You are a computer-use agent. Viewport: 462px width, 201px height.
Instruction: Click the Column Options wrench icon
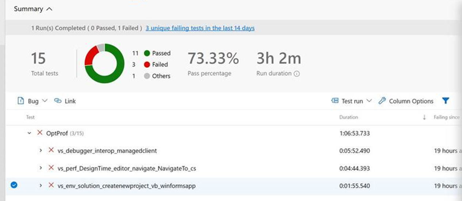382,101
